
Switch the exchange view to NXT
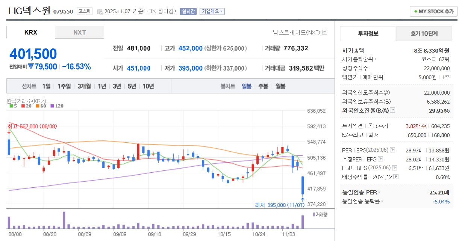79,32
